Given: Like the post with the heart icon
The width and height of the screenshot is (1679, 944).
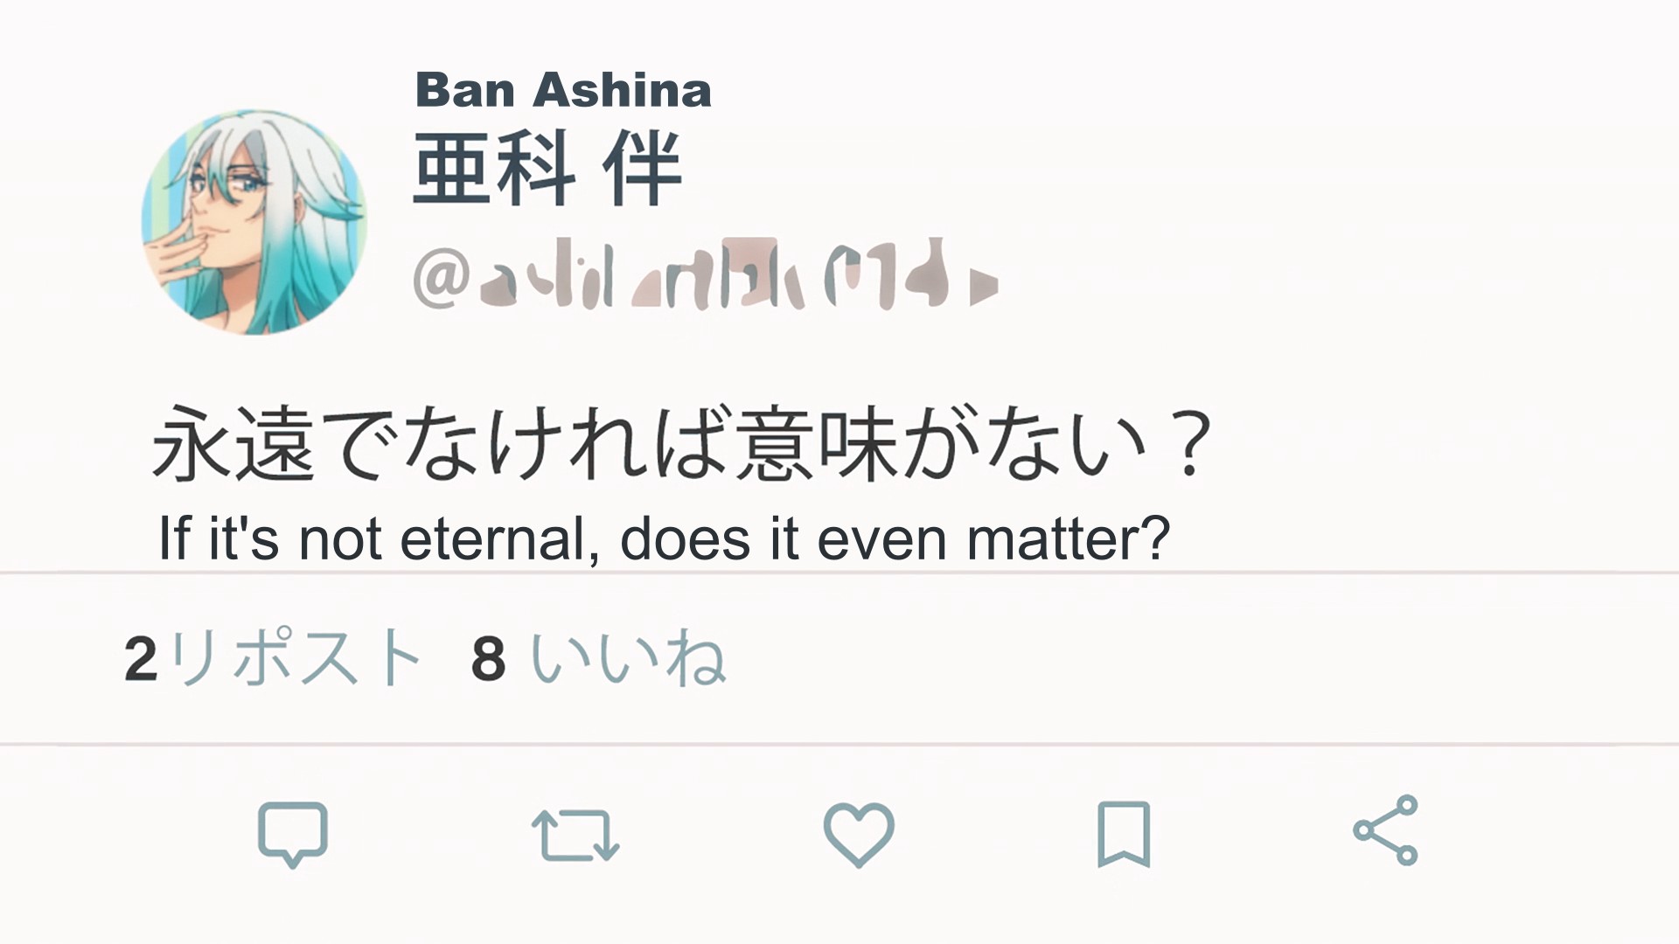Looking at the screenshot, I should (859, 835).
